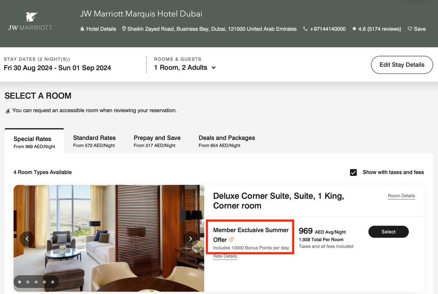Viewport: 438px width, 294px height.
Task: Uncheck Show with taxes and fees
Action: [353, 172]
